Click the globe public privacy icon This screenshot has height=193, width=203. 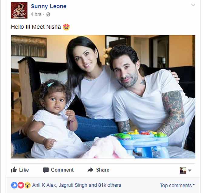pos(48,14)
